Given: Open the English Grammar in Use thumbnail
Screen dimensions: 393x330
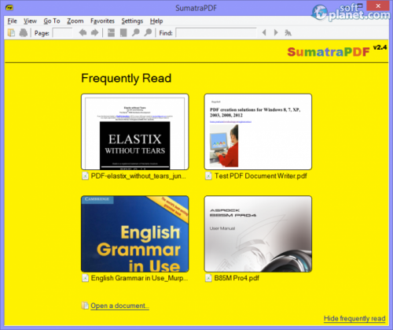Looking at the screenshot, I should click(135, 234).
